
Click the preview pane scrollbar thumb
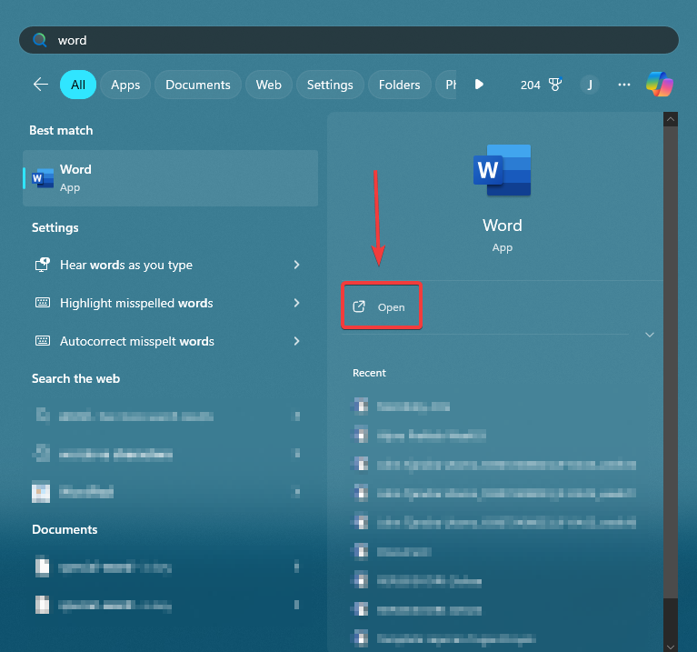[x=671, y=363]
